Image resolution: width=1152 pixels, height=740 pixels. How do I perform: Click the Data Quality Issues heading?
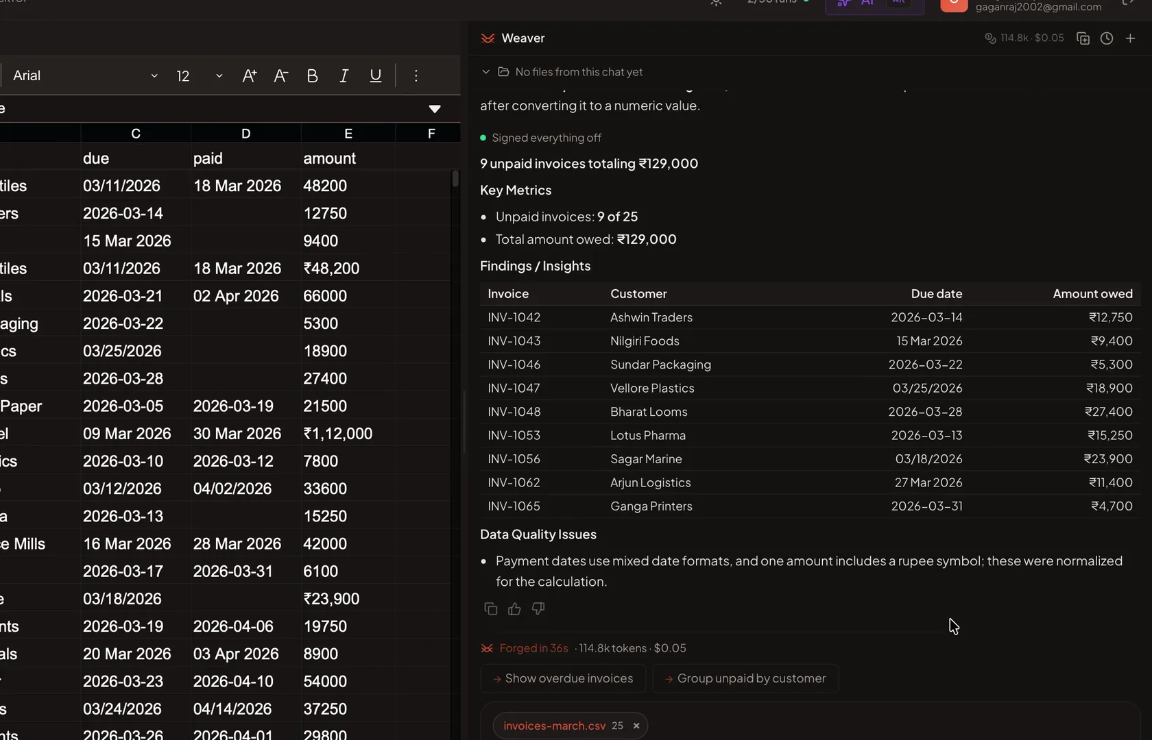[x=538, y=534]
